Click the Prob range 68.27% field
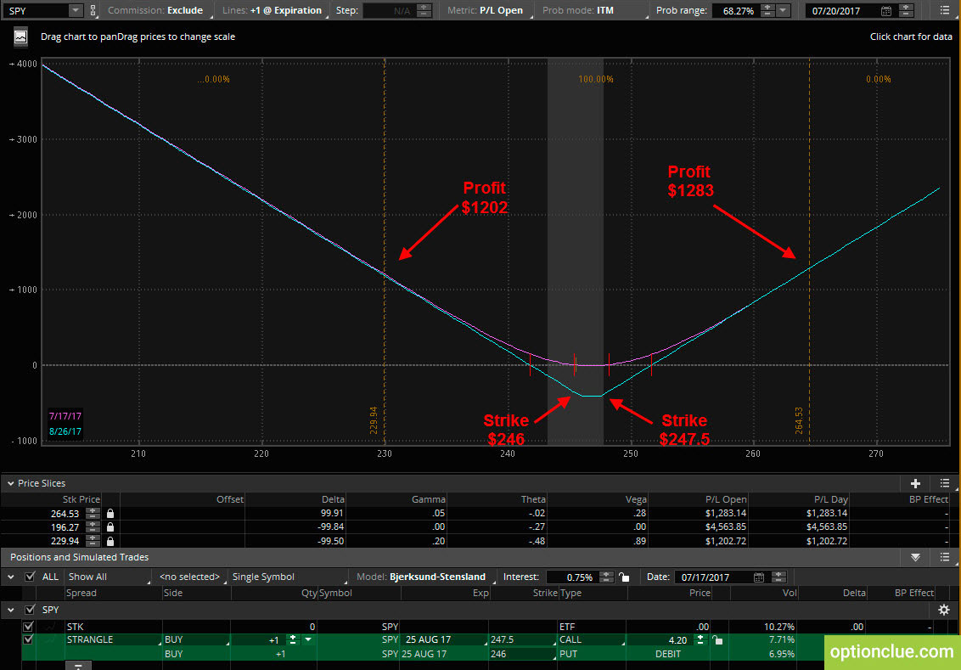 pos(736,10)
